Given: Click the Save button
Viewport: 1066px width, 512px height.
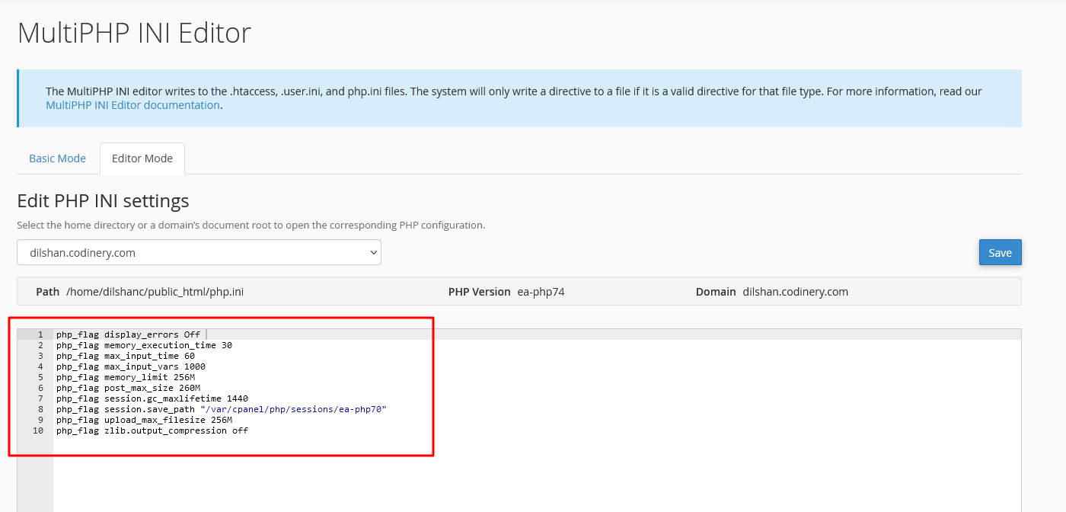Looking at the screenshot, I should (x=1000, y=251).
